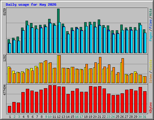Click the green "Hits" legend label

[150, 12]
